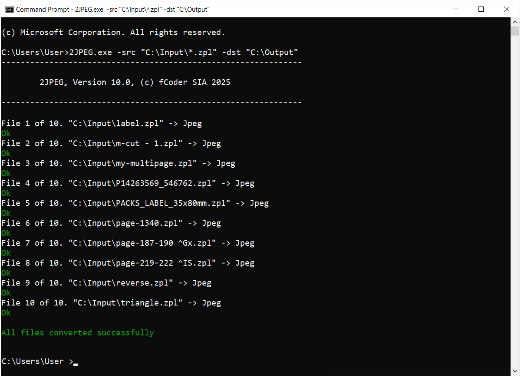
Task: Click the scrollbar up arrow
Action: point(515,22)
